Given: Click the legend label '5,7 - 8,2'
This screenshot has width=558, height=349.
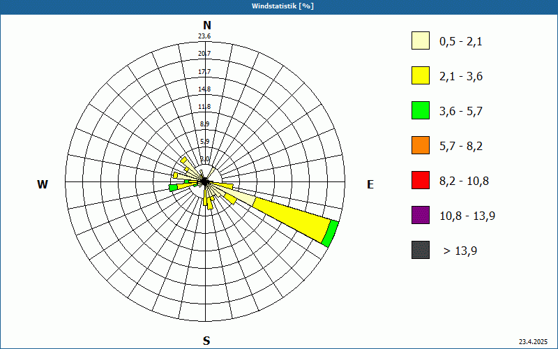Looking at the screenshot, I should [x=461, y=147].
